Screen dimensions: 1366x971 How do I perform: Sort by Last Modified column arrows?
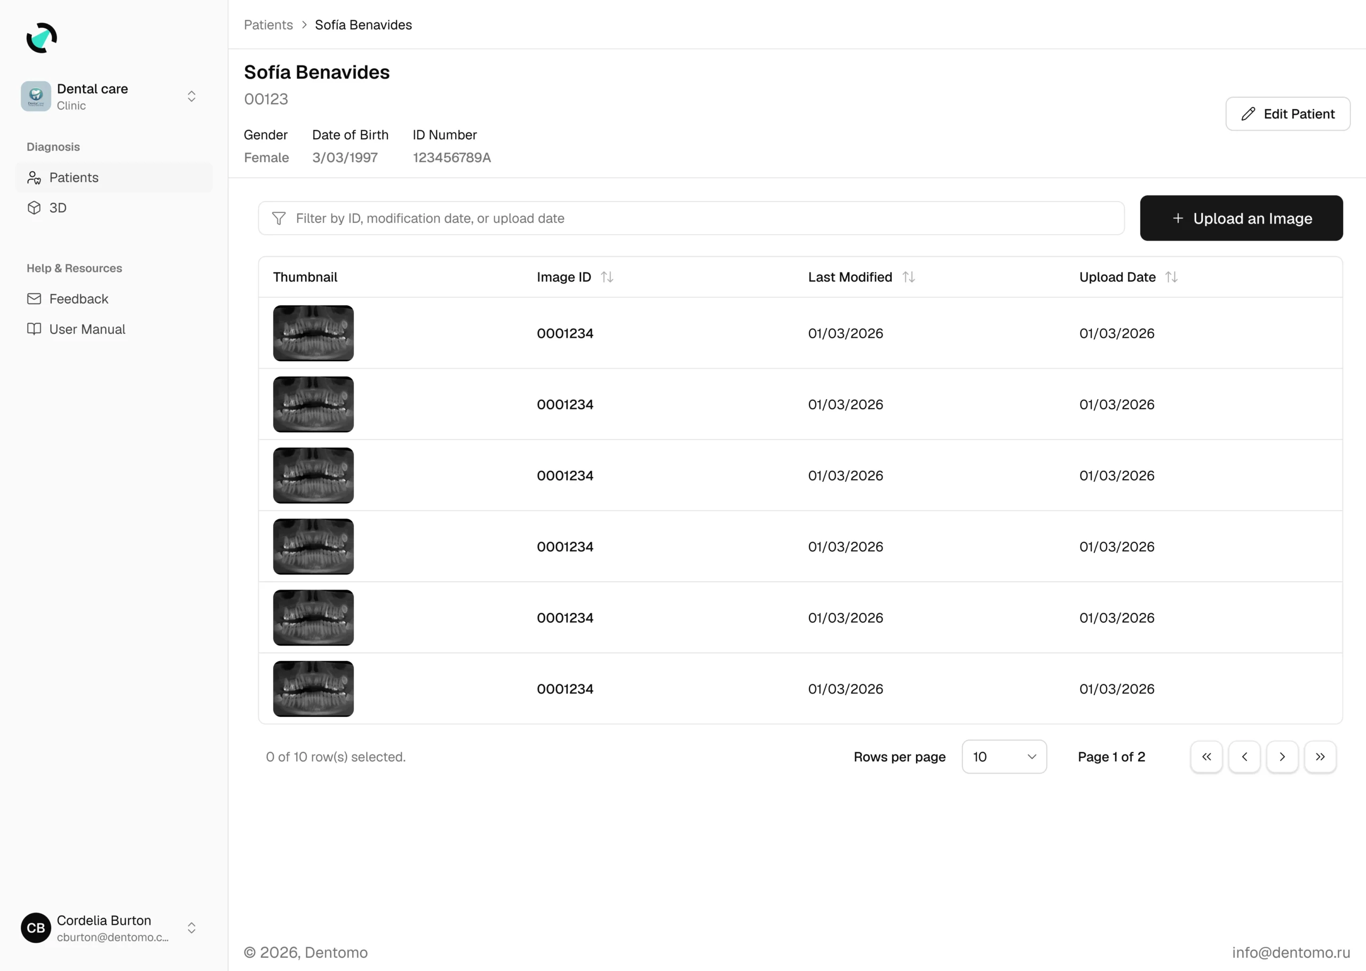[x=908, y=277]
